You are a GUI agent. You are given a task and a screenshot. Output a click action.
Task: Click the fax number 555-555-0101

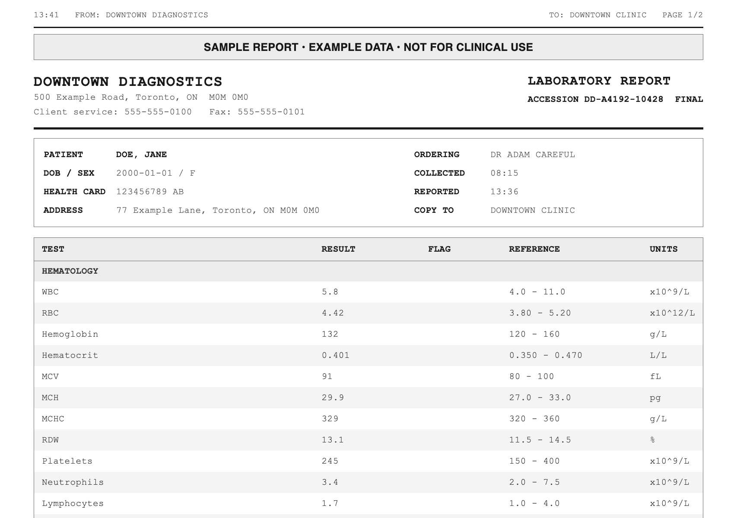click(x=271, y=112)
